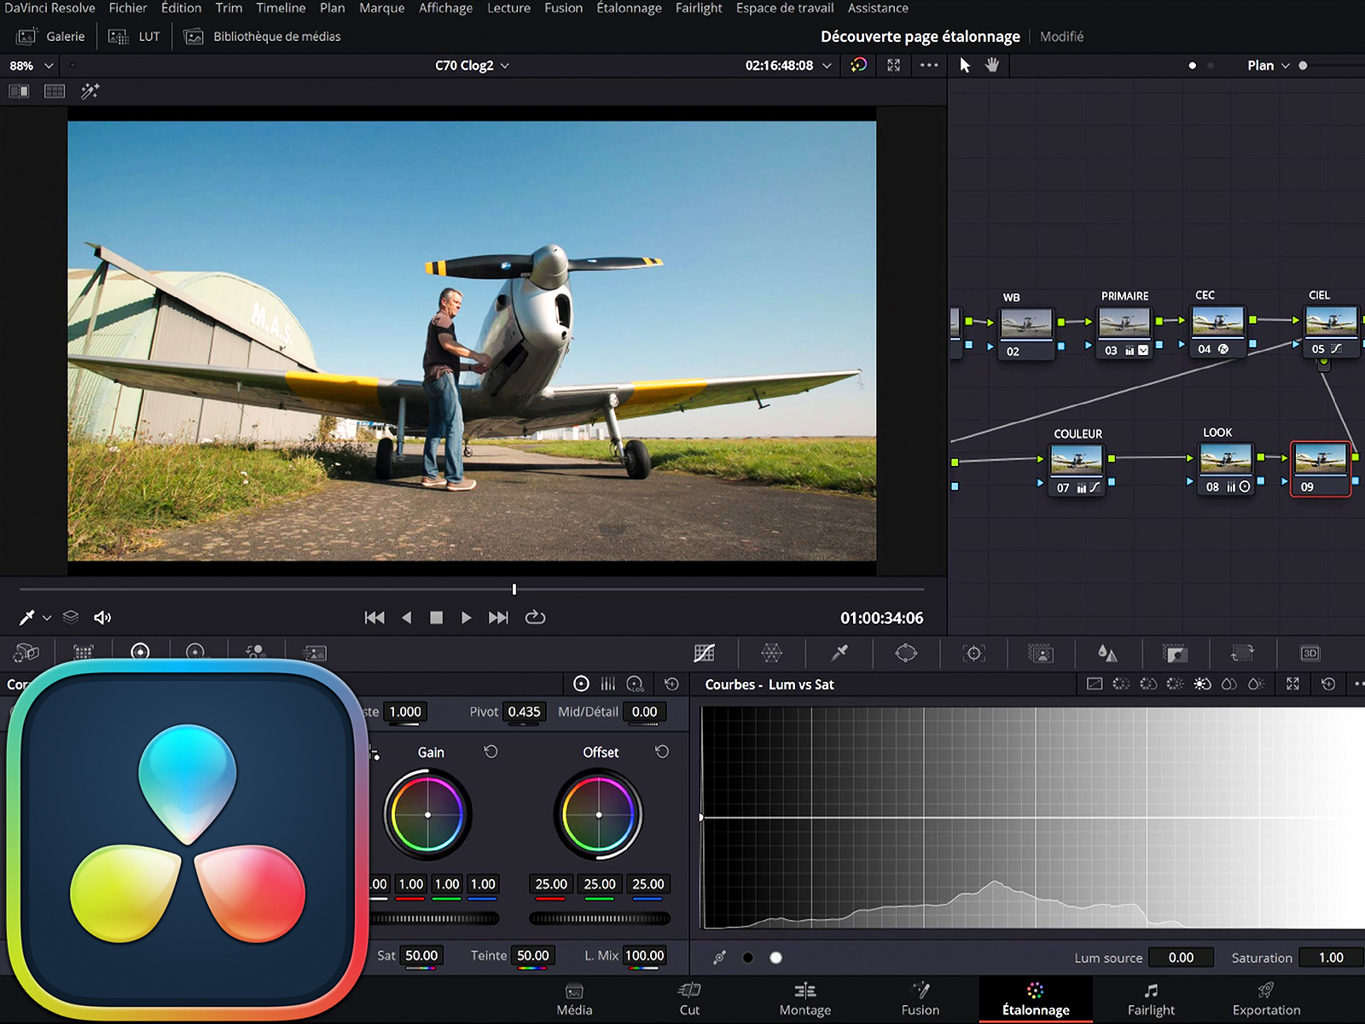Image resolution: width=1365 pixels, height=1024 pixels.
Task: Select the COULEUR node 07 thumbnail
Action: (x=1076, y=461)
